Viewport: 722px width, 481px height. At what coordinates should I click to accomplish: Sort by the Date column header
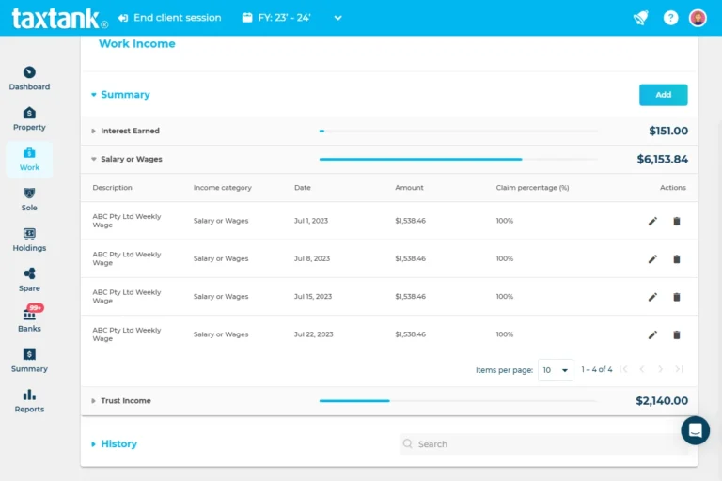pos(303,187)
